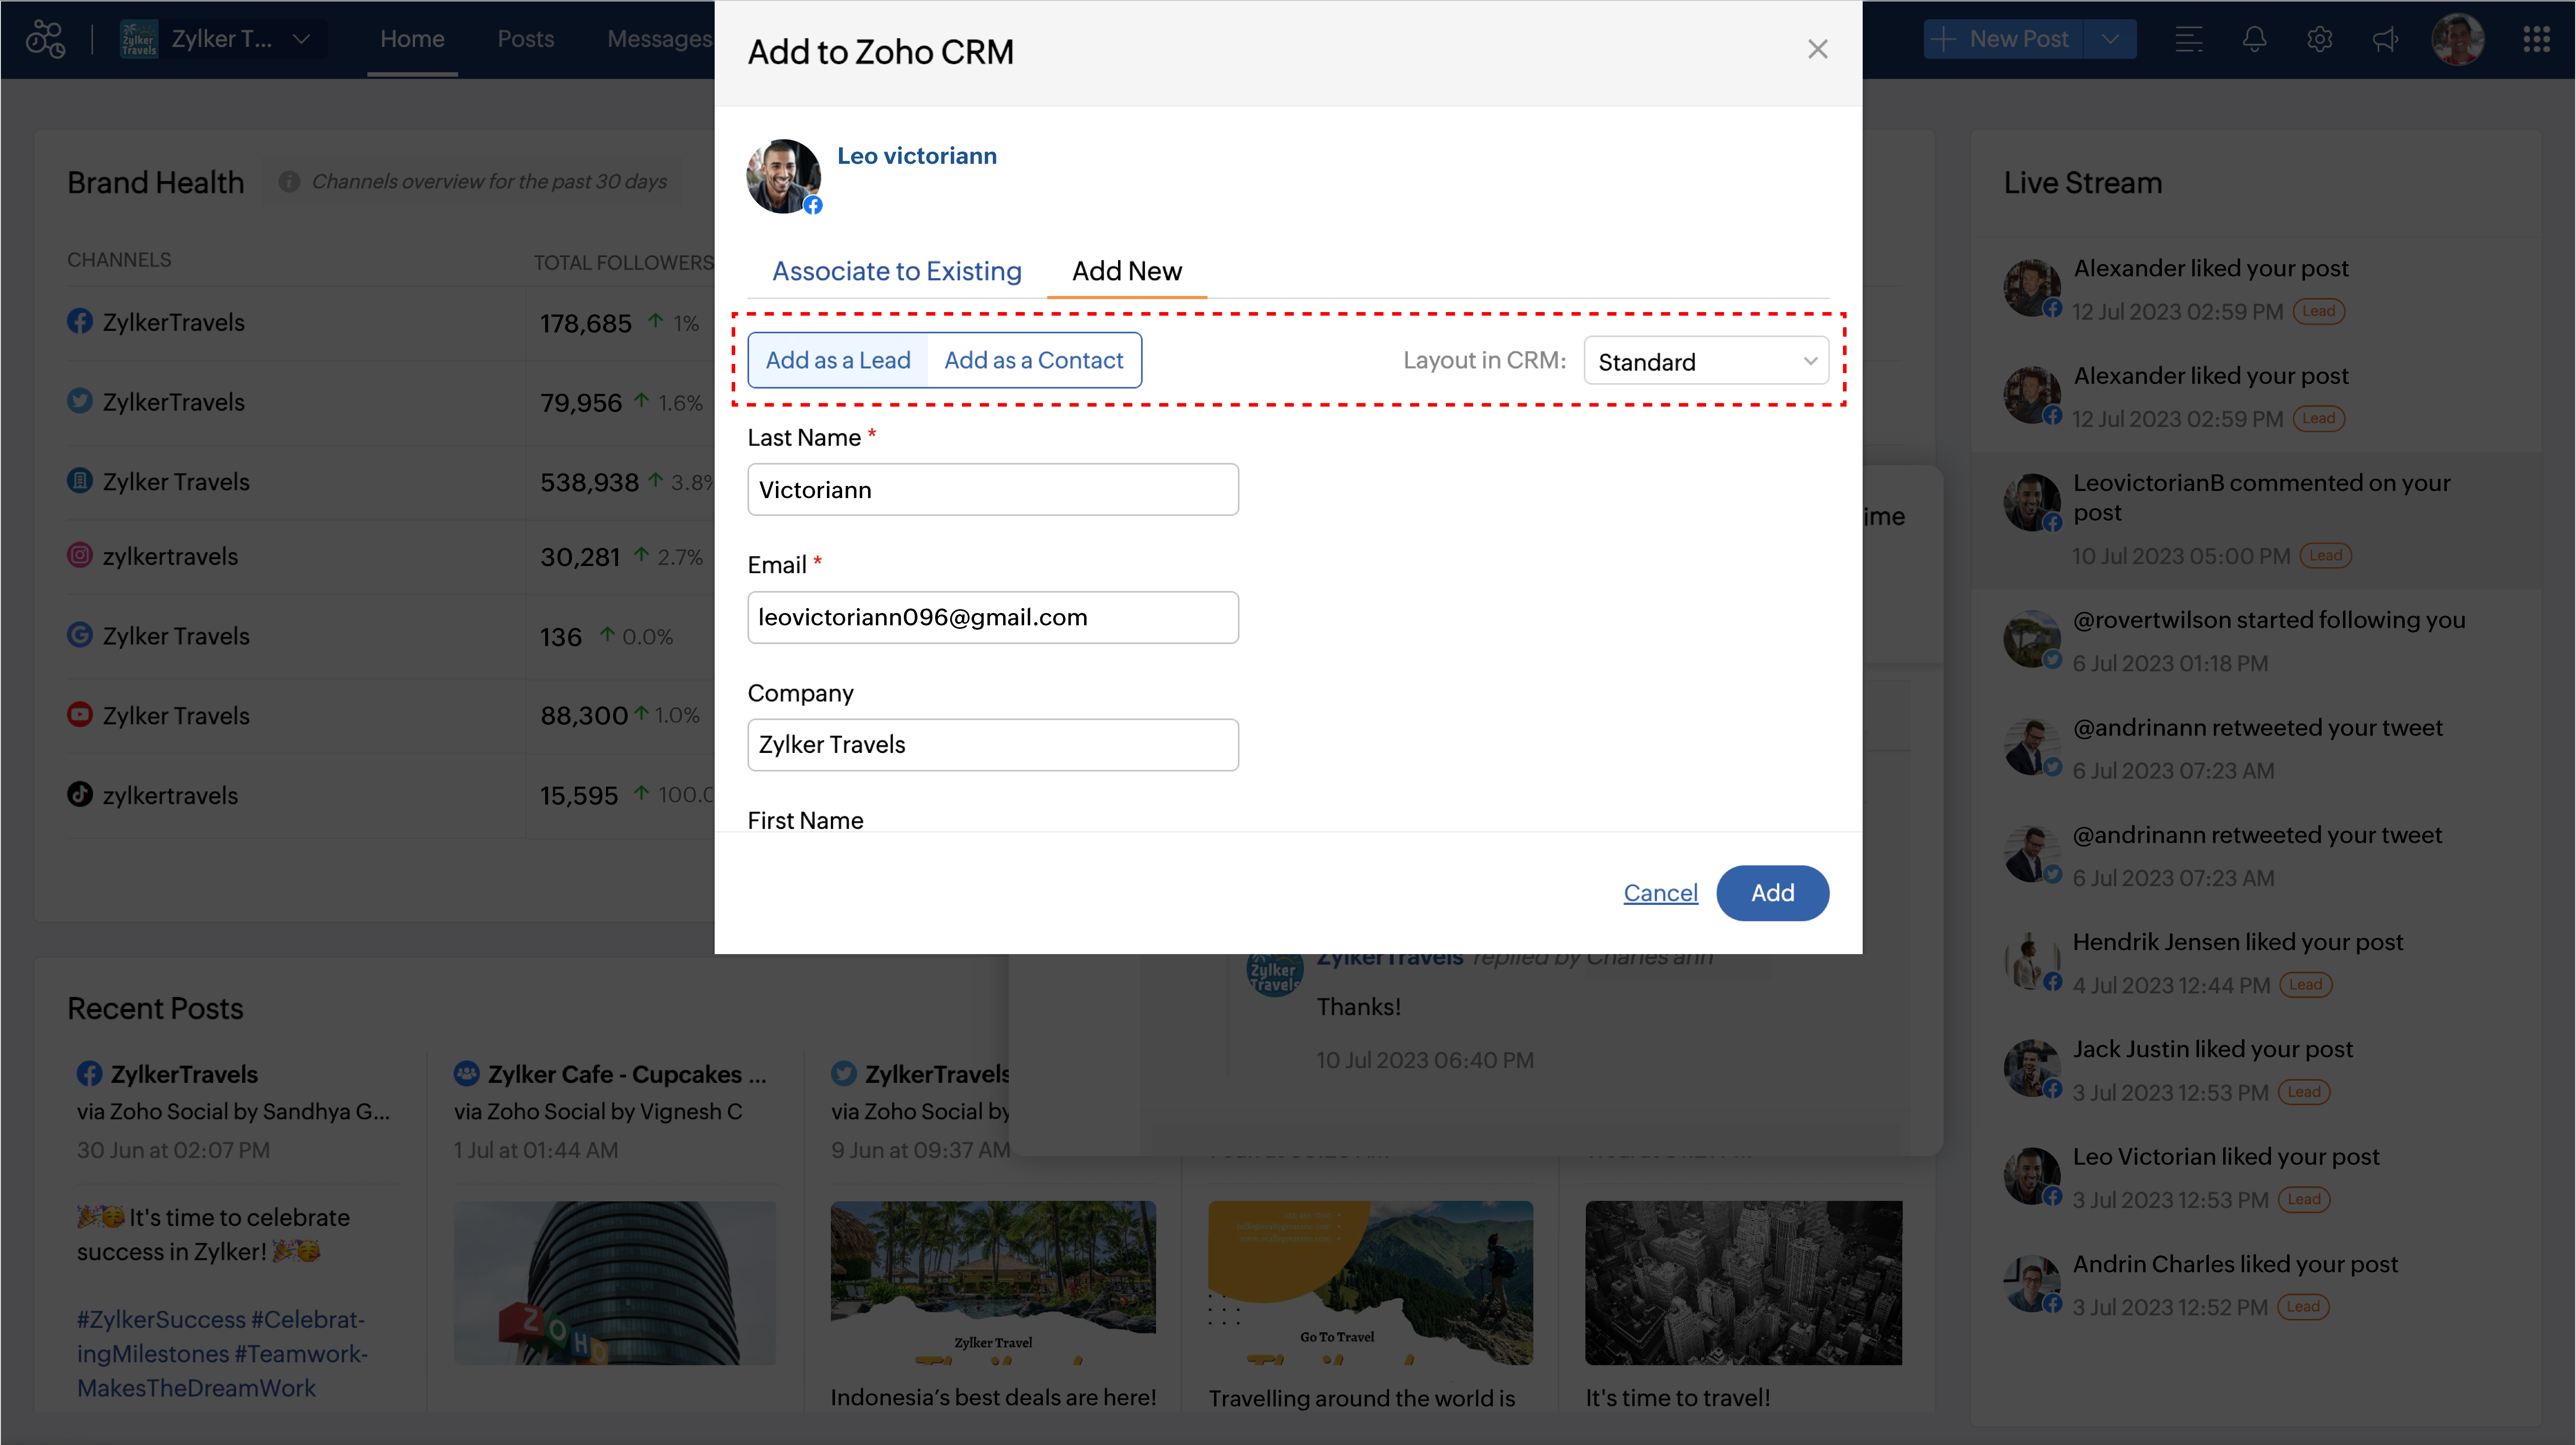The image size is (2576, 1445).
Task: Click the Cancel link
Action: click(1660, 892)
